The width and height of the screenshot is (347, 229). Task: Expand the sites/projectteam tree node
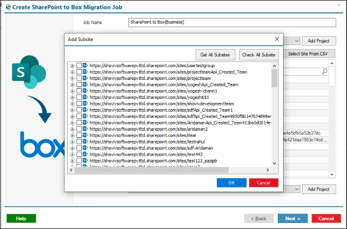tap(72, 78)
